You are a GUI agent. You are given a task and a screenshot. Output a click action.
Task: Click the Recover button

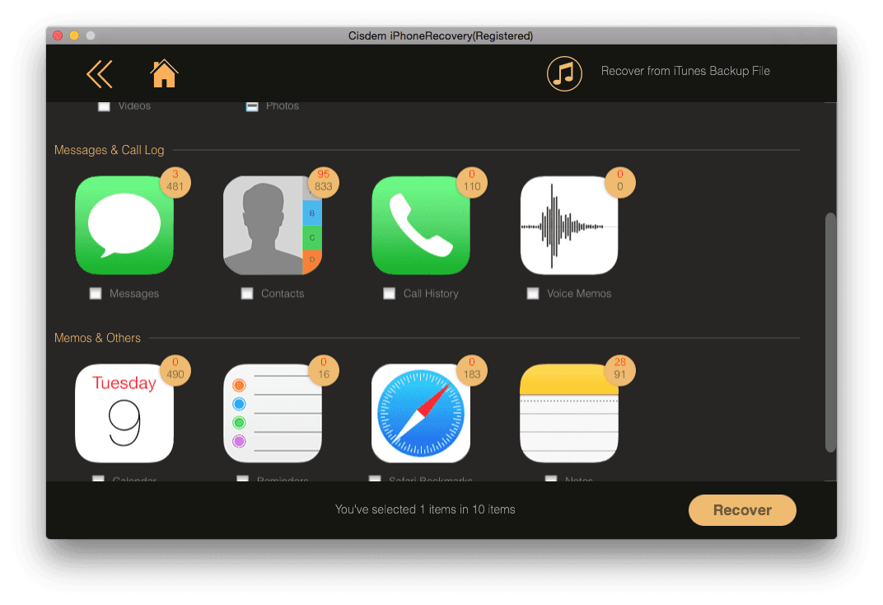click(742, 510)
